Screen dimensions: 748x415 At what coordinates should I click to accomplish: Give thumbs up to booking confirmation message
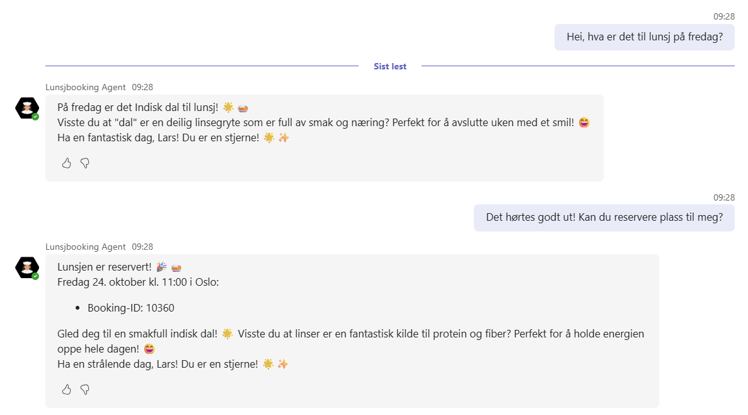(66, 389)
